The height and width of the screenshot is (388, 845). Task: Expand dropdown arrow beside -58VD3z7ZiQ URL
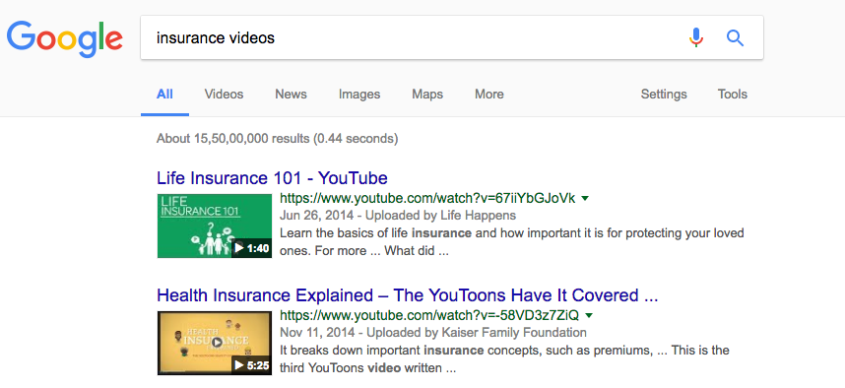(589, 315)
